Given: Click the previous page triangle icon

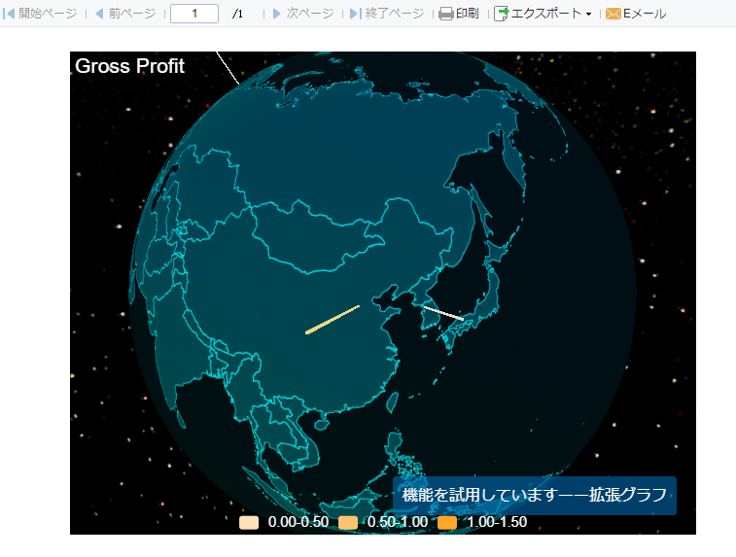Looking at the screenshot, I should tap(99, 14).
